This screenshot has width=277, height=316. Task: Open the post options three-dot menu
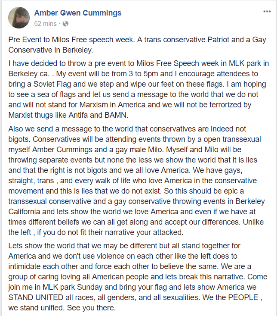[267, 12]
